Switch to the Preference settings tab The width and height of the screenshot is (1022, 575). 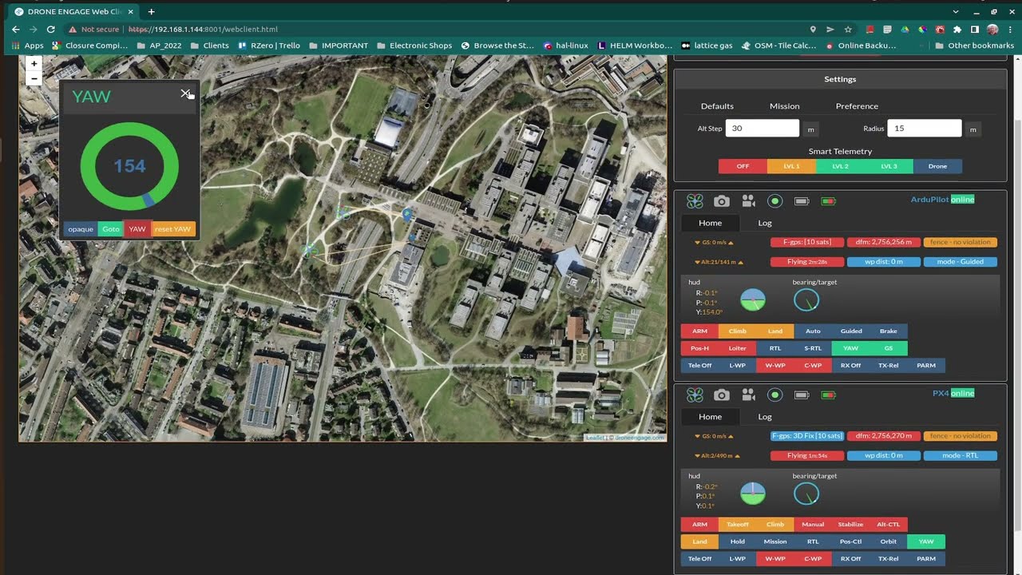(857, 106)
